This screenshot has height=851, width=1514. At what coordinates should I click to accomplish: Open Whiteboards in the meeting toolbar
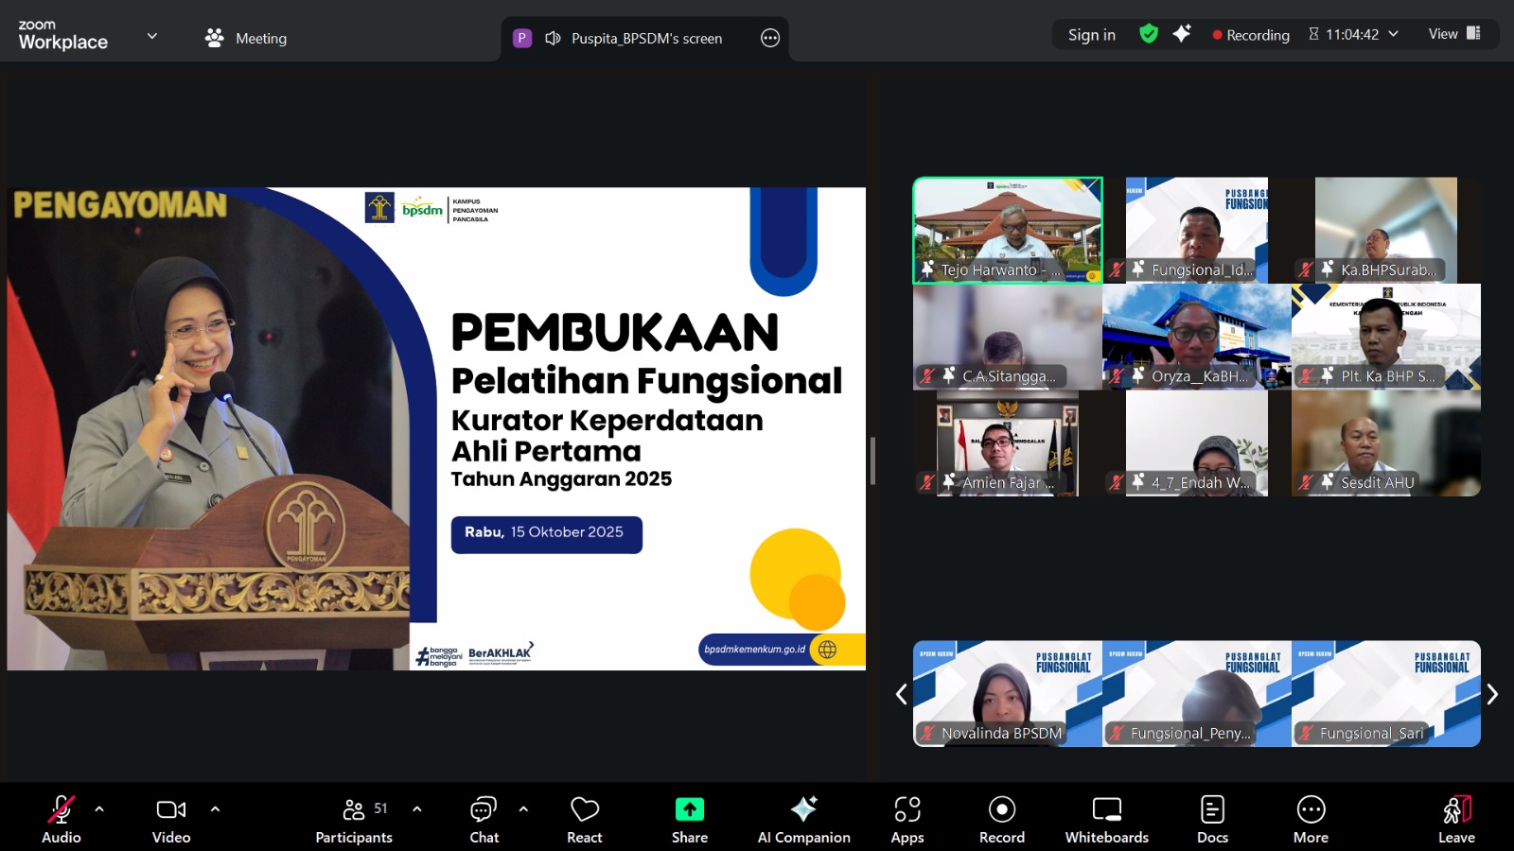click(1106, 819)
